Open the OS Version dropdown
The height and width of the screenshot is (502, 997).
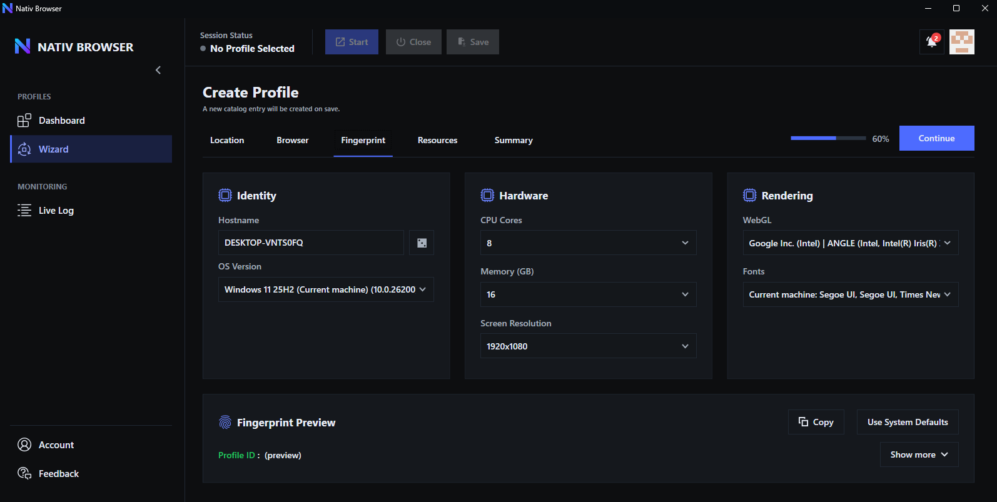[326, 289]
